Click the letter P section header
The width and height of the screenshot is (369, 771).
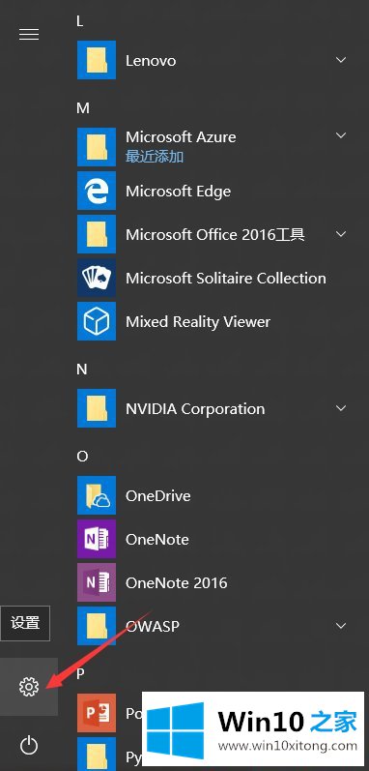click(80, 674)
